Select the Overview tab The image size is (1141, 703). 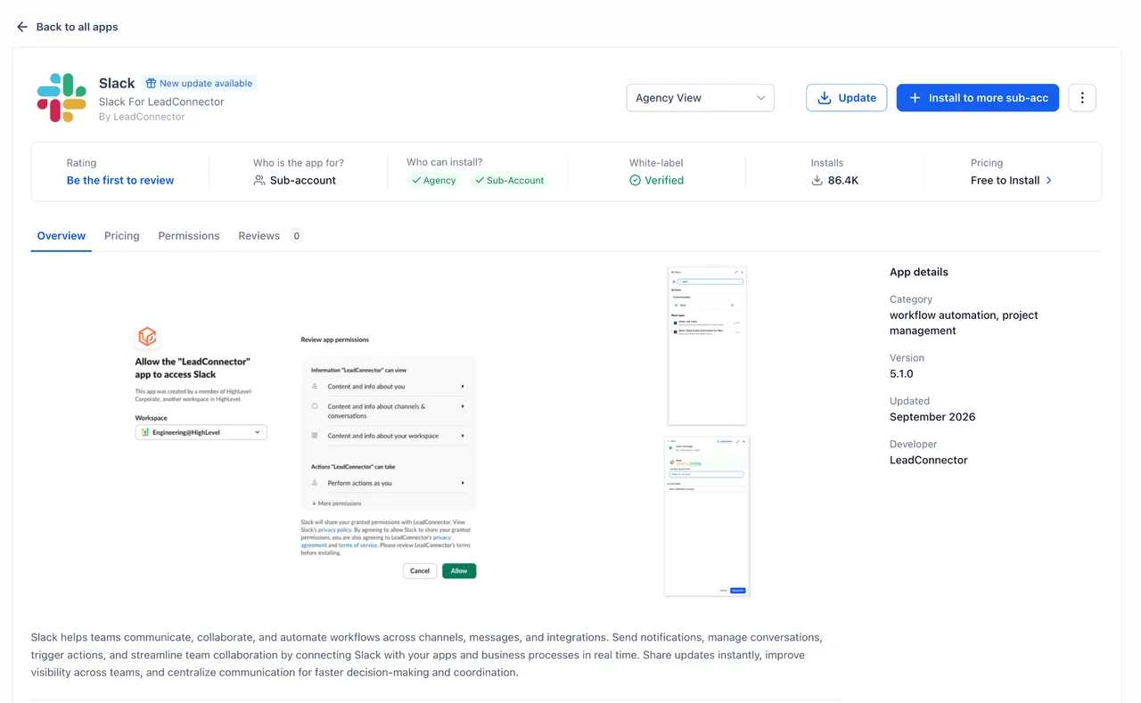pos(62,236)
